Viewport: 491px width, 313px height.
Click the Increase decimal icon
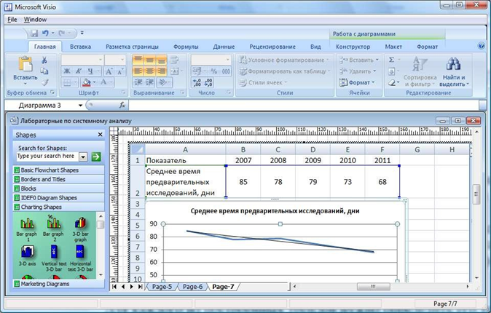197,82
